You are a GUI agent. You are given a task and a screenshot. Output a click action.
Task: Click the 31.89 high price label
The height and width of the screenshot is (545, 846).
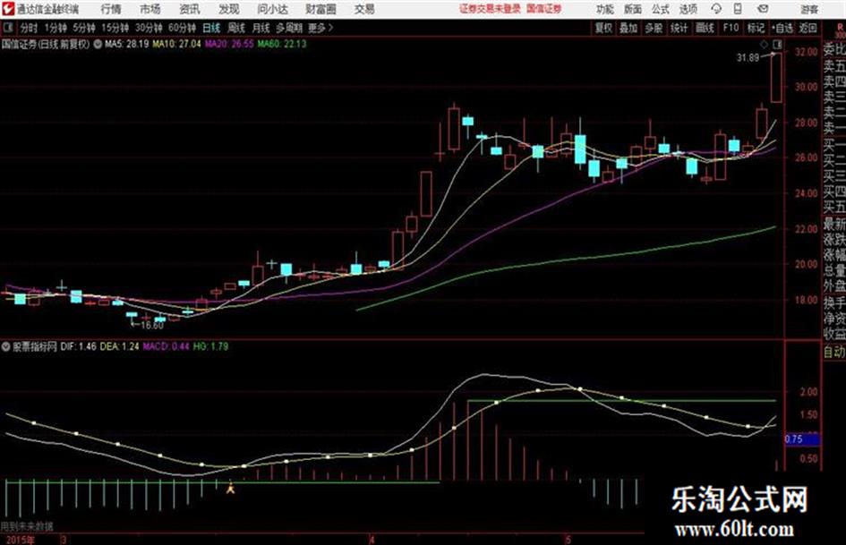tap(748, 58)
